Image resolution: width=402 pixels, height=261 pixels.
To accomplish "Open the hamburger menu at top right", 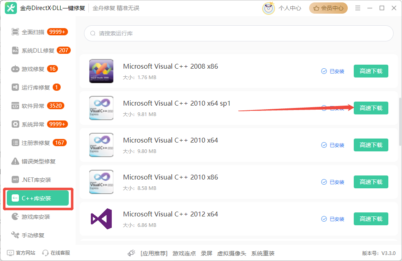I will 357,7.
